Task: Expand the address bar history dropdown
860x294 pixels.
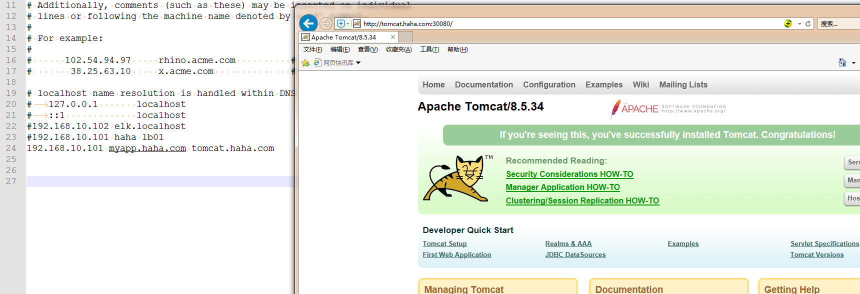Action: click(799, 23)
